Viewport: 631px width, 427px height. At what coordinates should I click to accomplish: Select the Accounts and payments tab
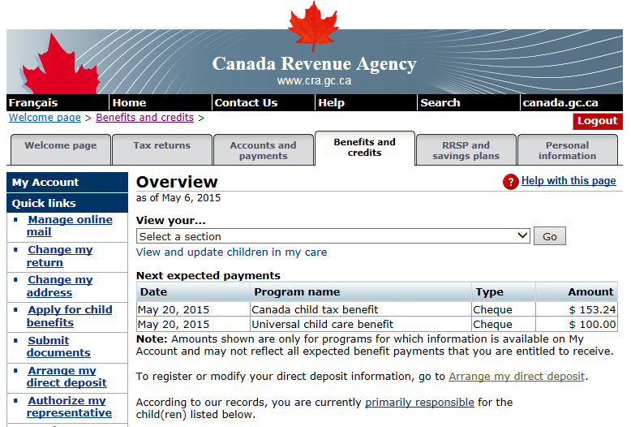click(263, 150)
